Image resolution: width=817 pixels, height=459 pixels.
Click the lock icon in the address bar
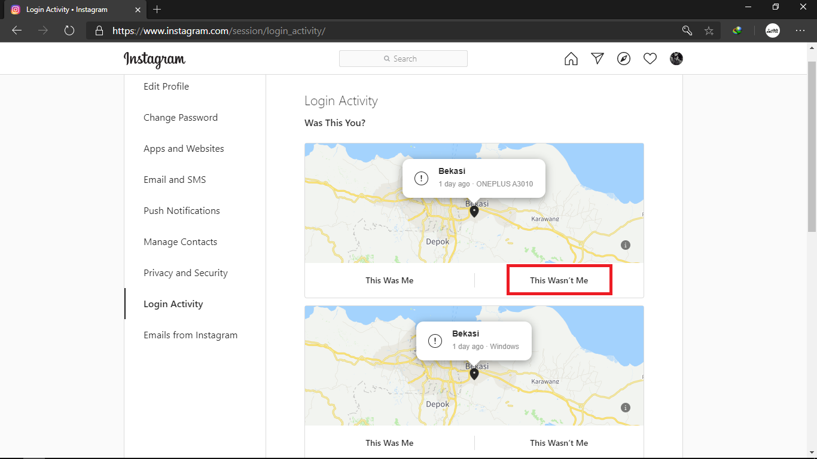pos(99,30)
